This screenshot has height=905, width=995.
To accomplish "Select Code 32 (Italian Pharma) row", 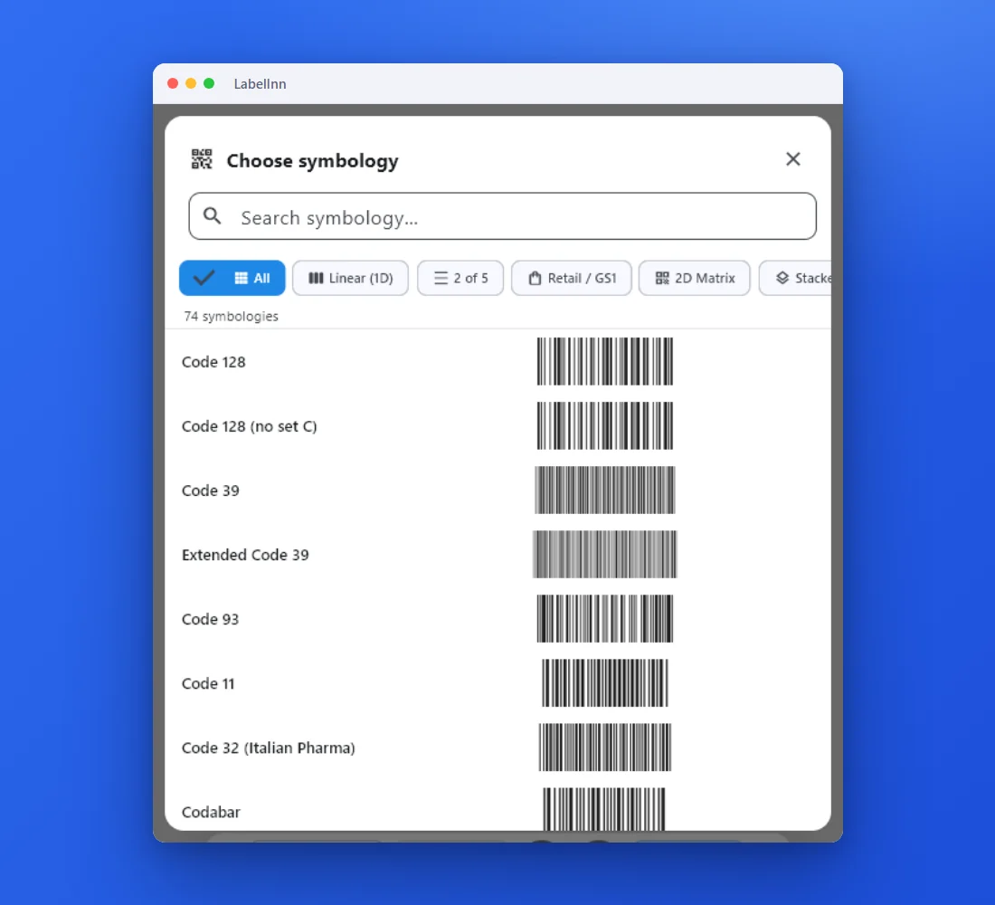I will (x=497, y=748).
